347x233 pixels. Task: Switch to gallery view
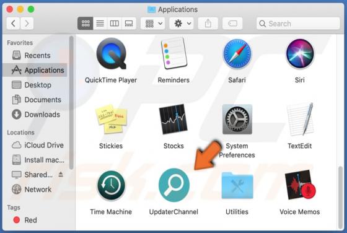click(129, 23)
